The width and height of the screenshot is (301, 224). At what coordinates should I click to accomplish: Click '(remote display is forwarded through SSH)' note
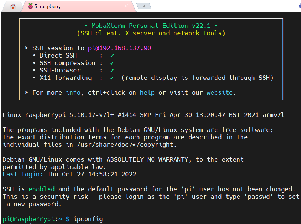pyautogui.click(x=197, y=78)
